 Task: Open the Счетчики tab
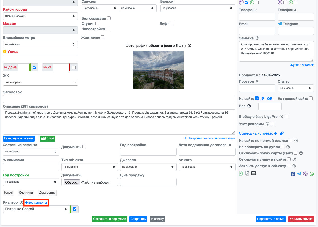26,193
